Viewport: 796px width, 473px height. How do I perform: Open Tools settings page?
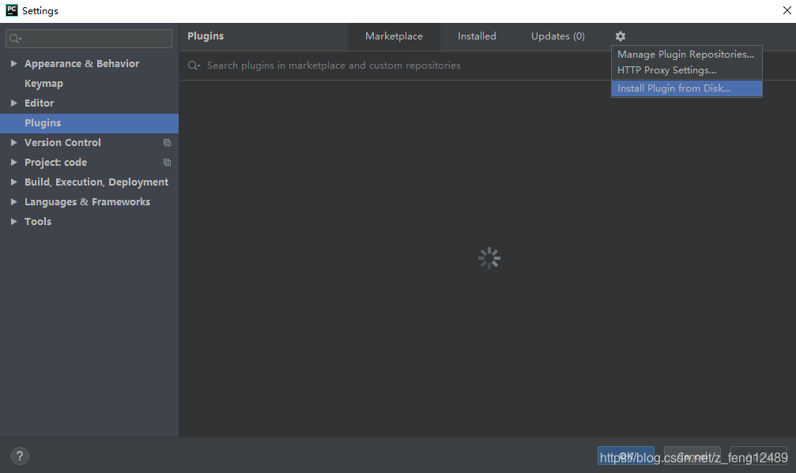38,222
